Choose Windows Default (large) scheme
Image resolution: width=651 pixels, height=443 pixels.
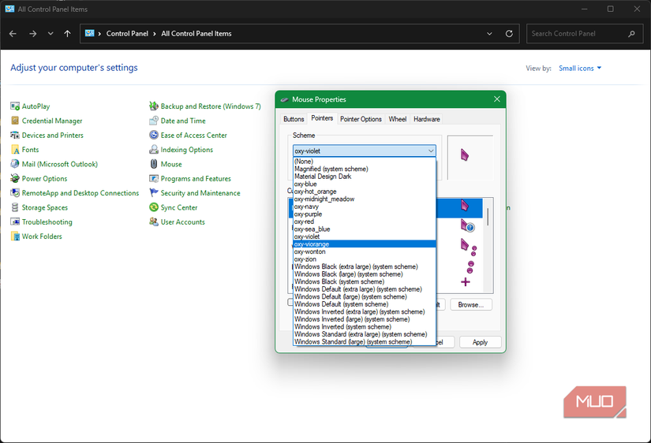coord(364,296)
